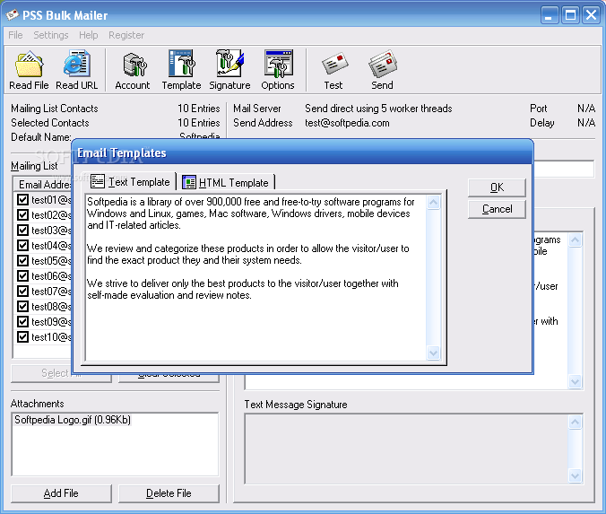Open the Settings menu
606x514 pixels.
(x=50, y=35)
